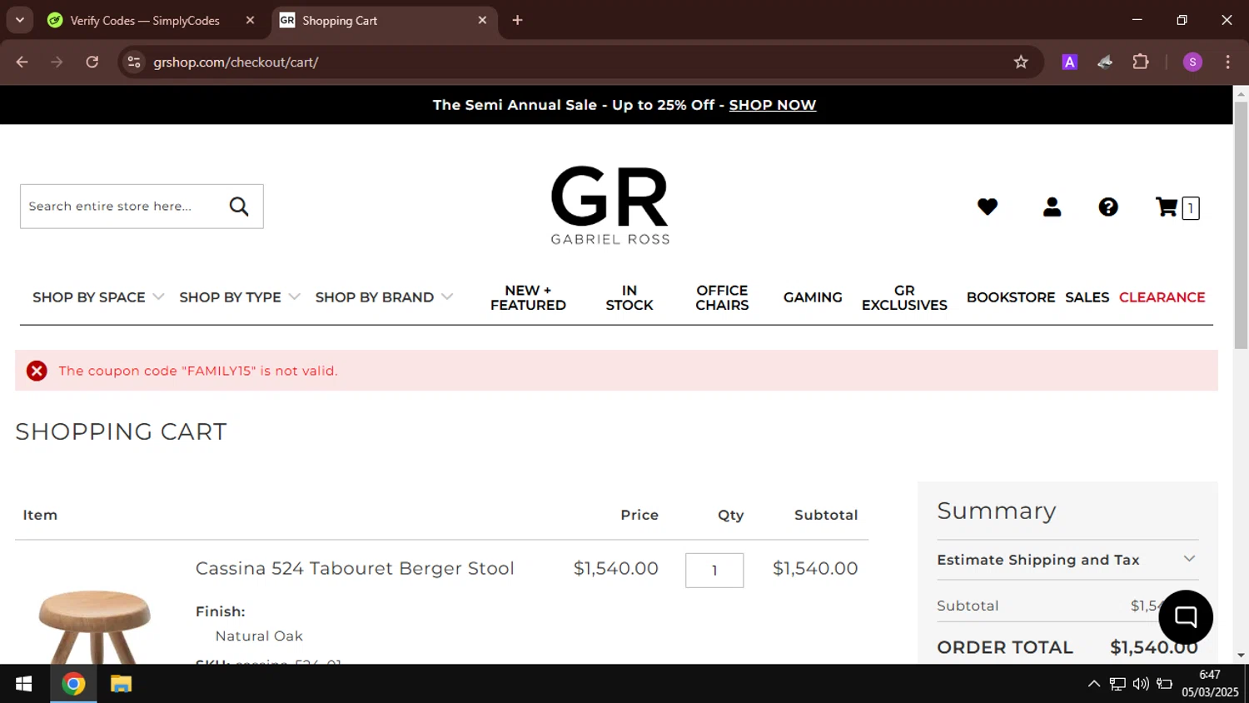Open the volume control in tray
The height and width of the screenshot is (703, 1249).
click(1141, 684)
